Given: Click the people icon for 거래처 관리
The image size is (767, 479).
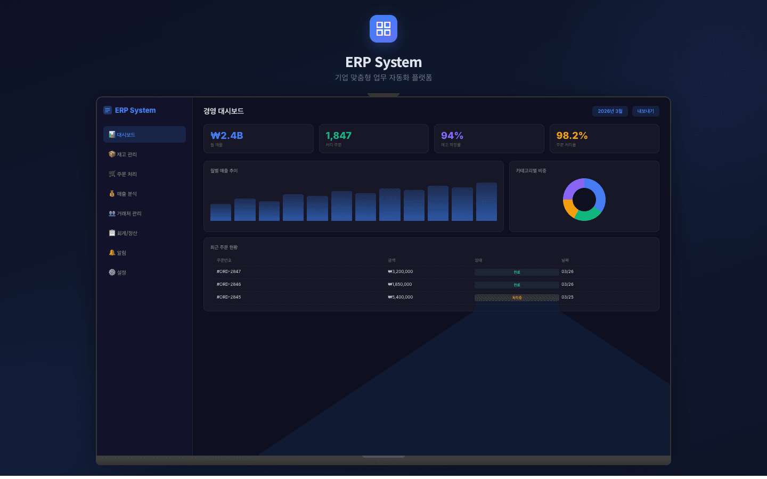Looking at the screenshot, I should [112, 213].
